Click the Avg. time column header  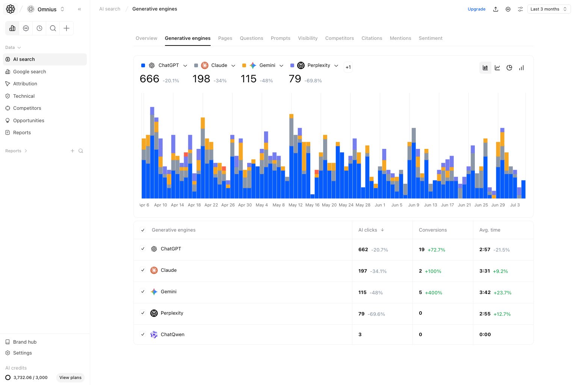point(490,230)
